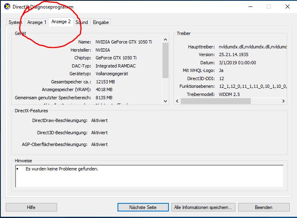Click the Hersteller value 'NVIDIA'
Screen dimensions: 297x218
103,50
